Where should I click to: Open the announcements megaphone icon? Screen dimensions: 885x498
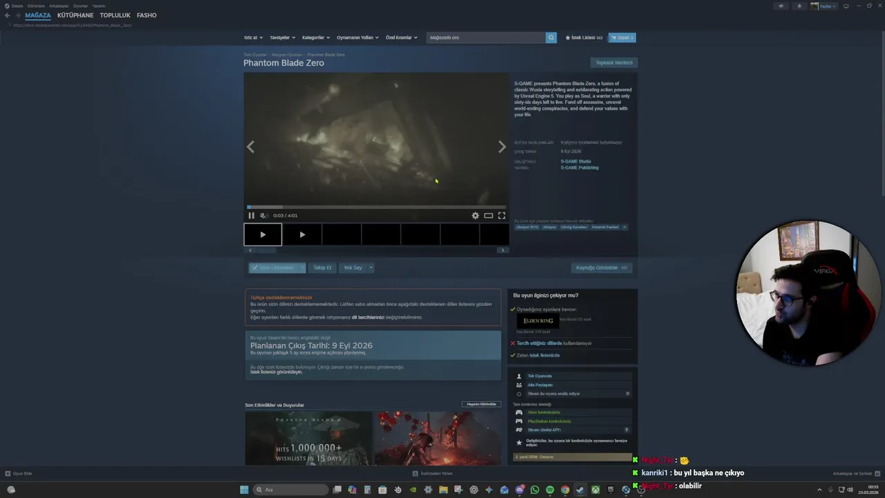tap(781, 6)
